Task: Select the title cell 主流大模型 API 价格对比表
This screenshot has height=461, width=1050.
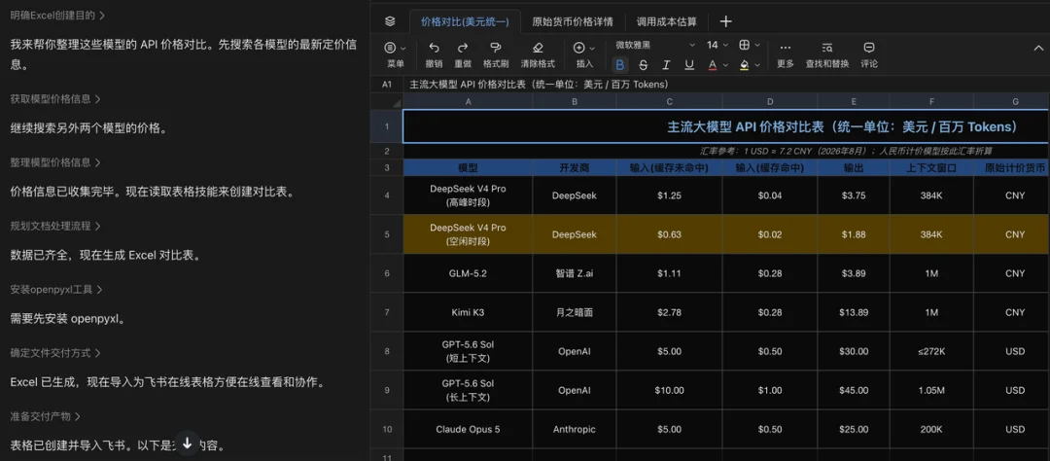Action: [726, 126]
